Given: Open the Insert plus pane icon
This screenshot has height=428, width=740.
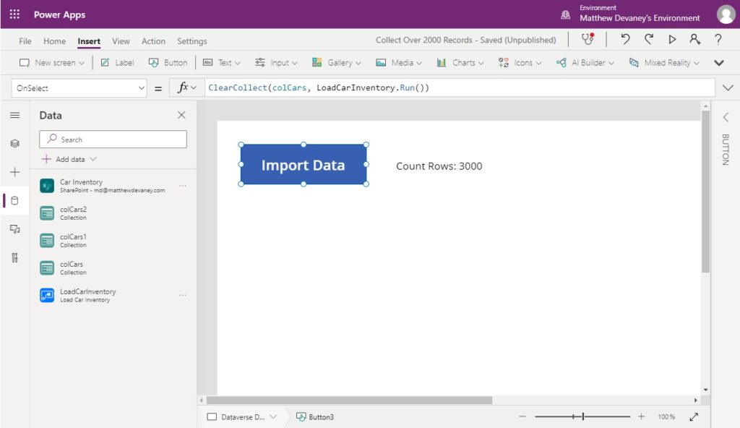Looking at the screenshot, I should [14, 172].
